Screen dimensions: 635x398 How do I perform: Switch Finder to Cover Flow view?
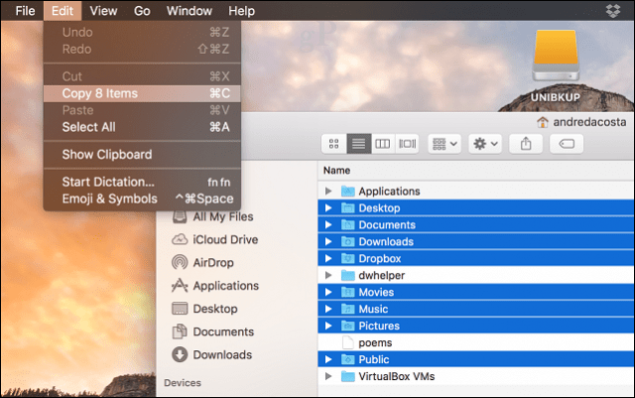coord(407,144)
